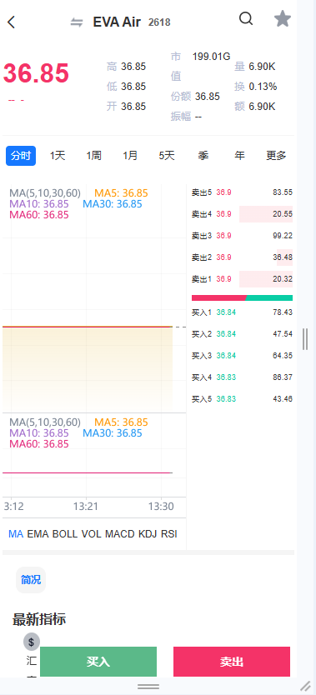Toggle the favorite star for EVA Air
This screenshot has width=316, height=695.
283,18
